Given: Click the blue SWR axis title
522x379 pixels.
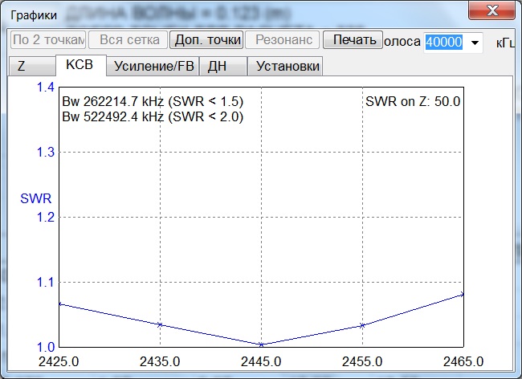Looking at the screenshot, I should point(36,198).
